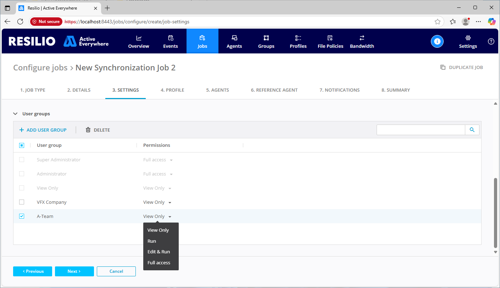Click the trash Delete button
Viewport: 500px width, 288px height.
(98, 130)
